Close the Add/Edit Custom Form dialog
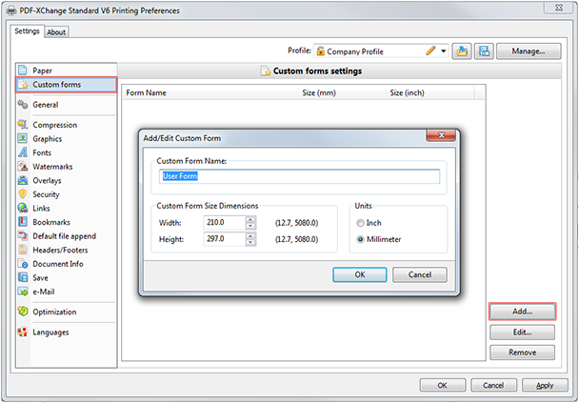Image resolution: width=579 pixels, height=403 pixels. click(441, 135)
